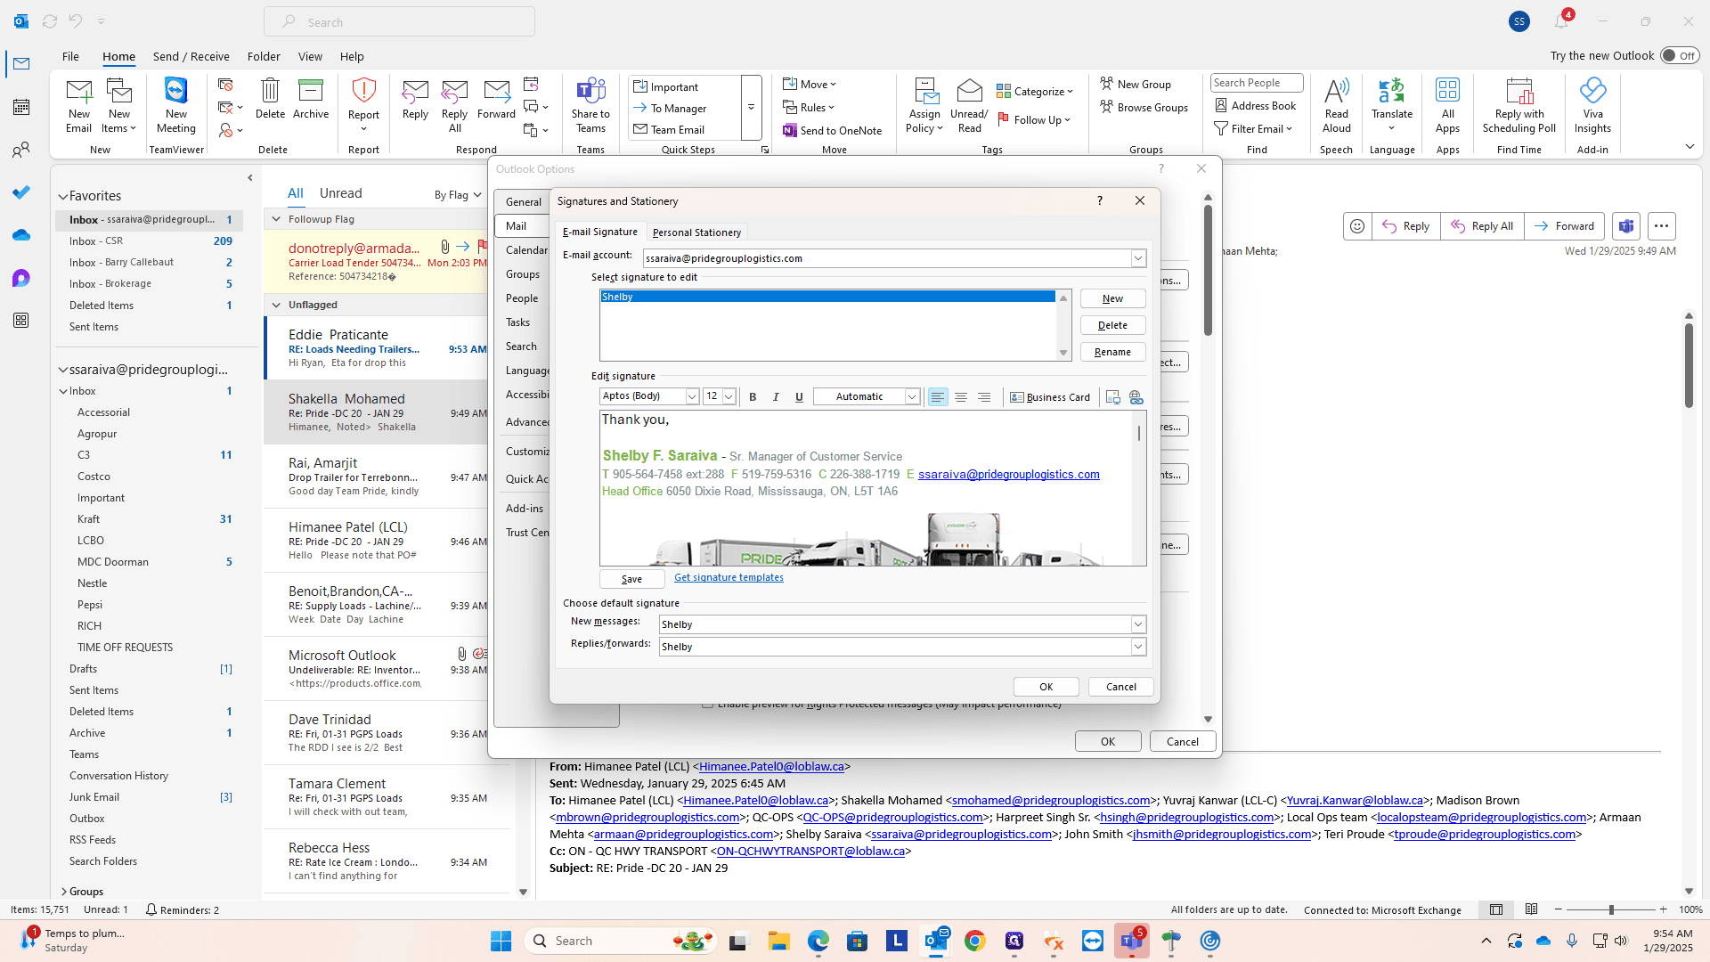Align signature text right
This screenshot has height=962, width=1710.
[984, 397]
